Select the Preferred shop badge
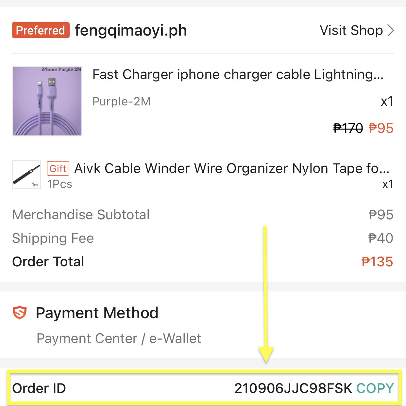The width and height of the screenshot is (406, 406). click(41, 30)
